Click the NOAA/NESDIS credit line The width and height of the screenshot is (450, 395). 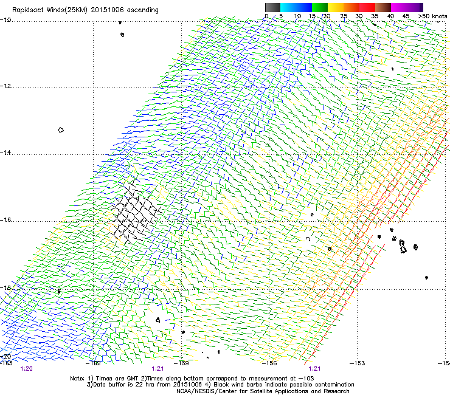click(x=263, y=391)
